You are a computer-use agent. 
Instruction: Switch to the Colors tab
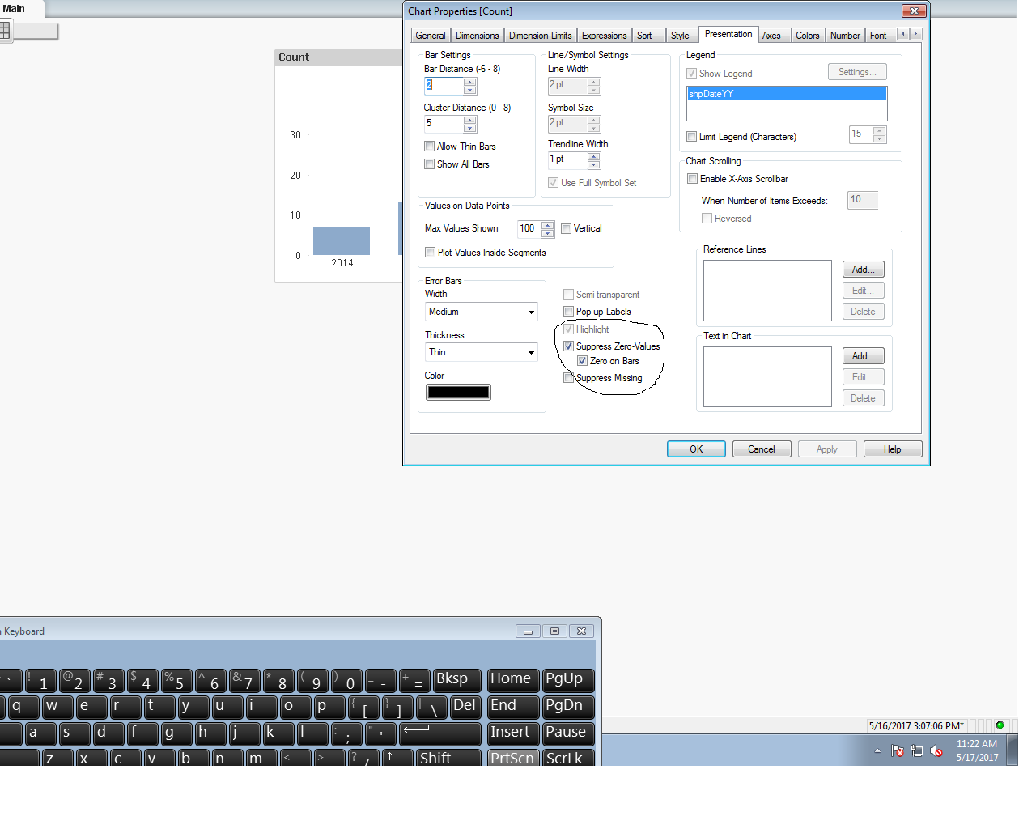[x=807, y=36]
